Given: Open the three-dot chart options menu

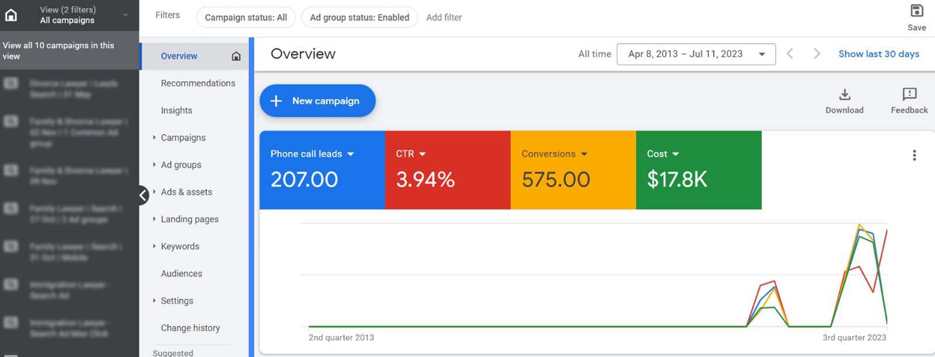Looking at the screenshot, I should point(914,155).
